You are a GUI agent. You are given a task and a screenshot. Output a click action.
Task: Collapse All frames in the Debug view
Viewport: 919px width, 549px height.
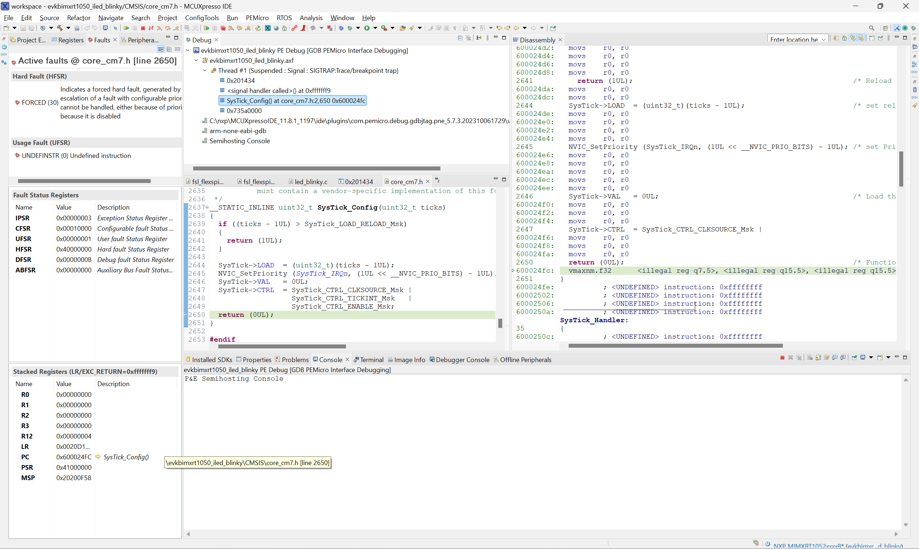pyautogui.click(x=460, y=38)
